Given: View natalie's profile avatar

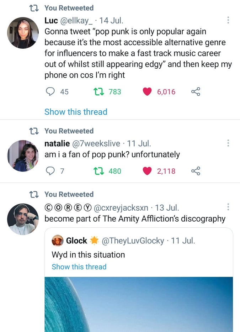Looking at the screenshot, I should [23, 156].
